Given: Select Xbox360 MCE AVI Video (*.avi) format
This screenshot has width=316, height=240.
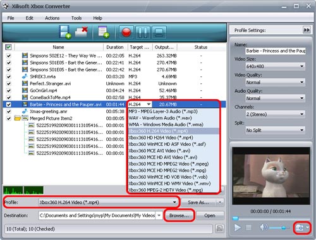Looking at the screenshot, I should [x=174, y=151].
